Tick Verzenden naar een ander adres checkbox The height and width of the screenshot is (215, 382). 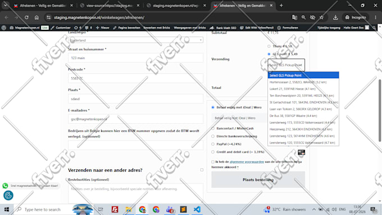202,170
